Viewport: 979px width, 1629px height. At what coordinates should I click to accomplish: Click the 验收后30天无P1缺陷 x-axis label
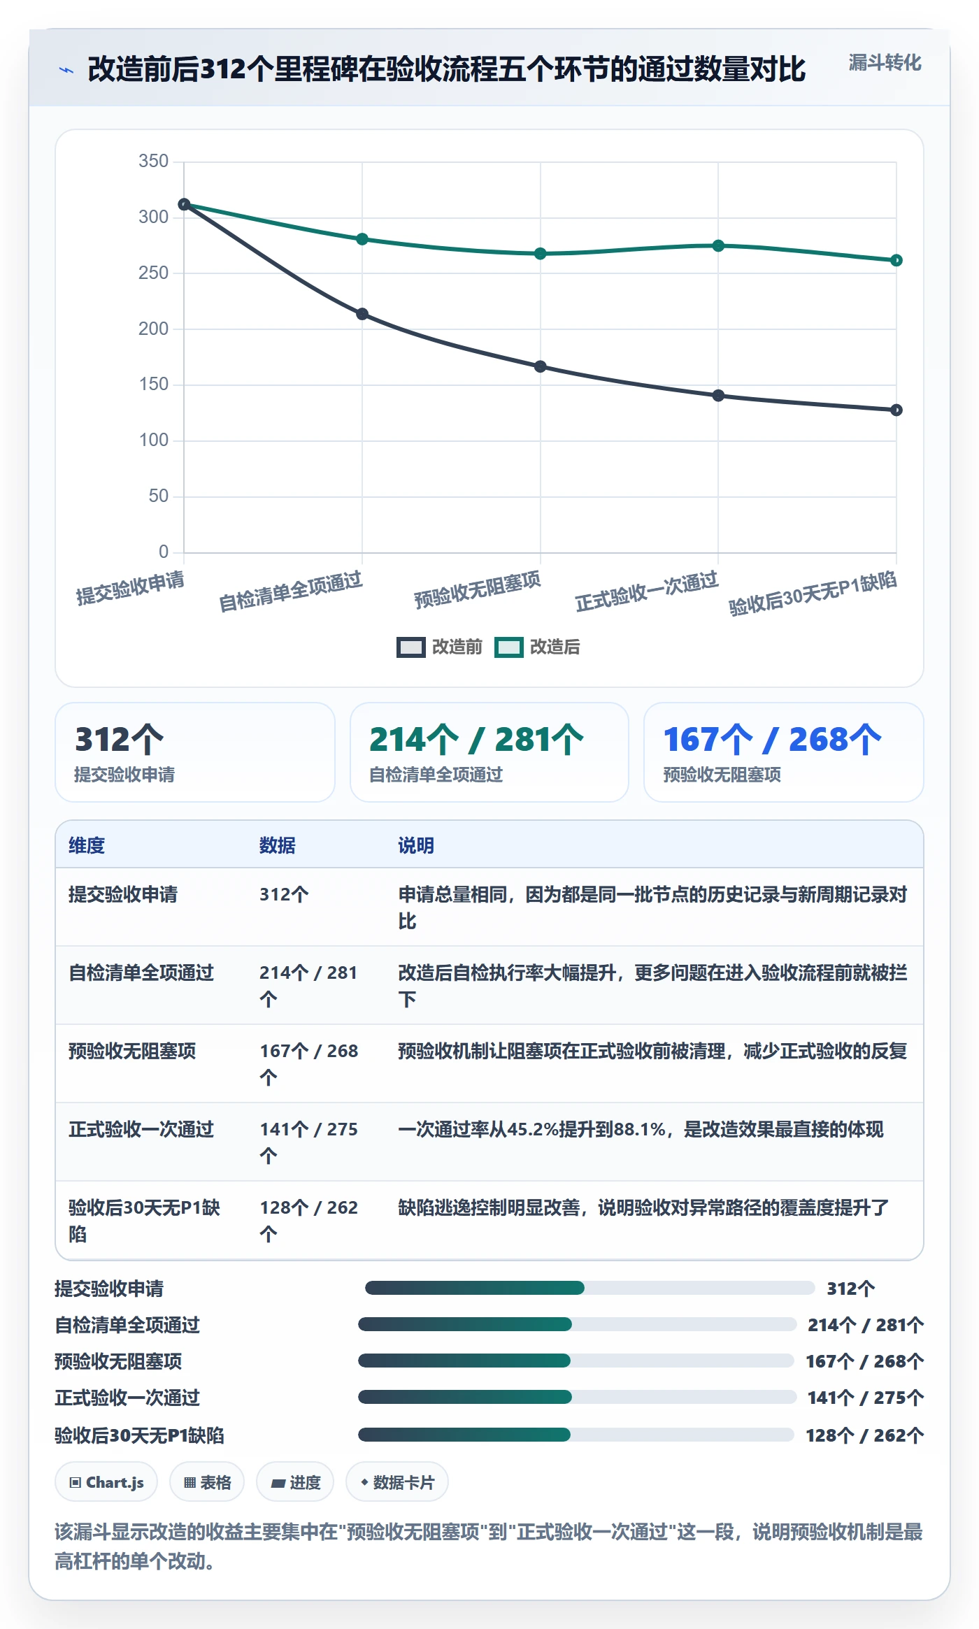813,594
